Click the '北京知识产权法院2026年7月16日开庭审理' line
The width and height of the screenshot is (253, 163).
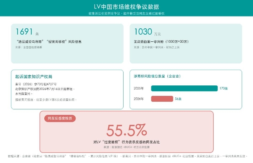coord(45,89)
